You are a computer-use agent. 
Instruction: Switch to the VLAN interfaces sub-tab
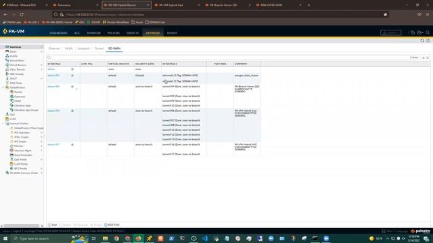pyautogui.click(x=68, y=49)
